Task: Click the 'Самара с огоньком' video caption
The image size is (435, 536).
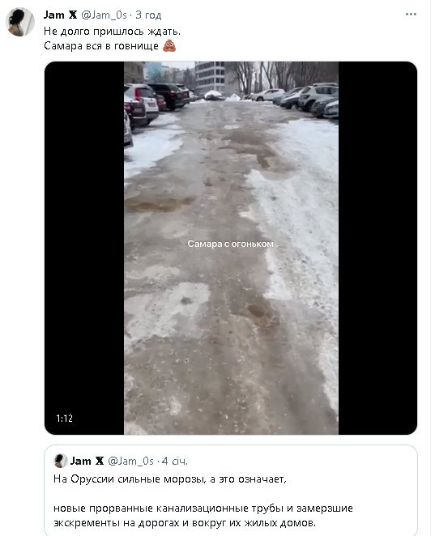Action: coord(231,244)
